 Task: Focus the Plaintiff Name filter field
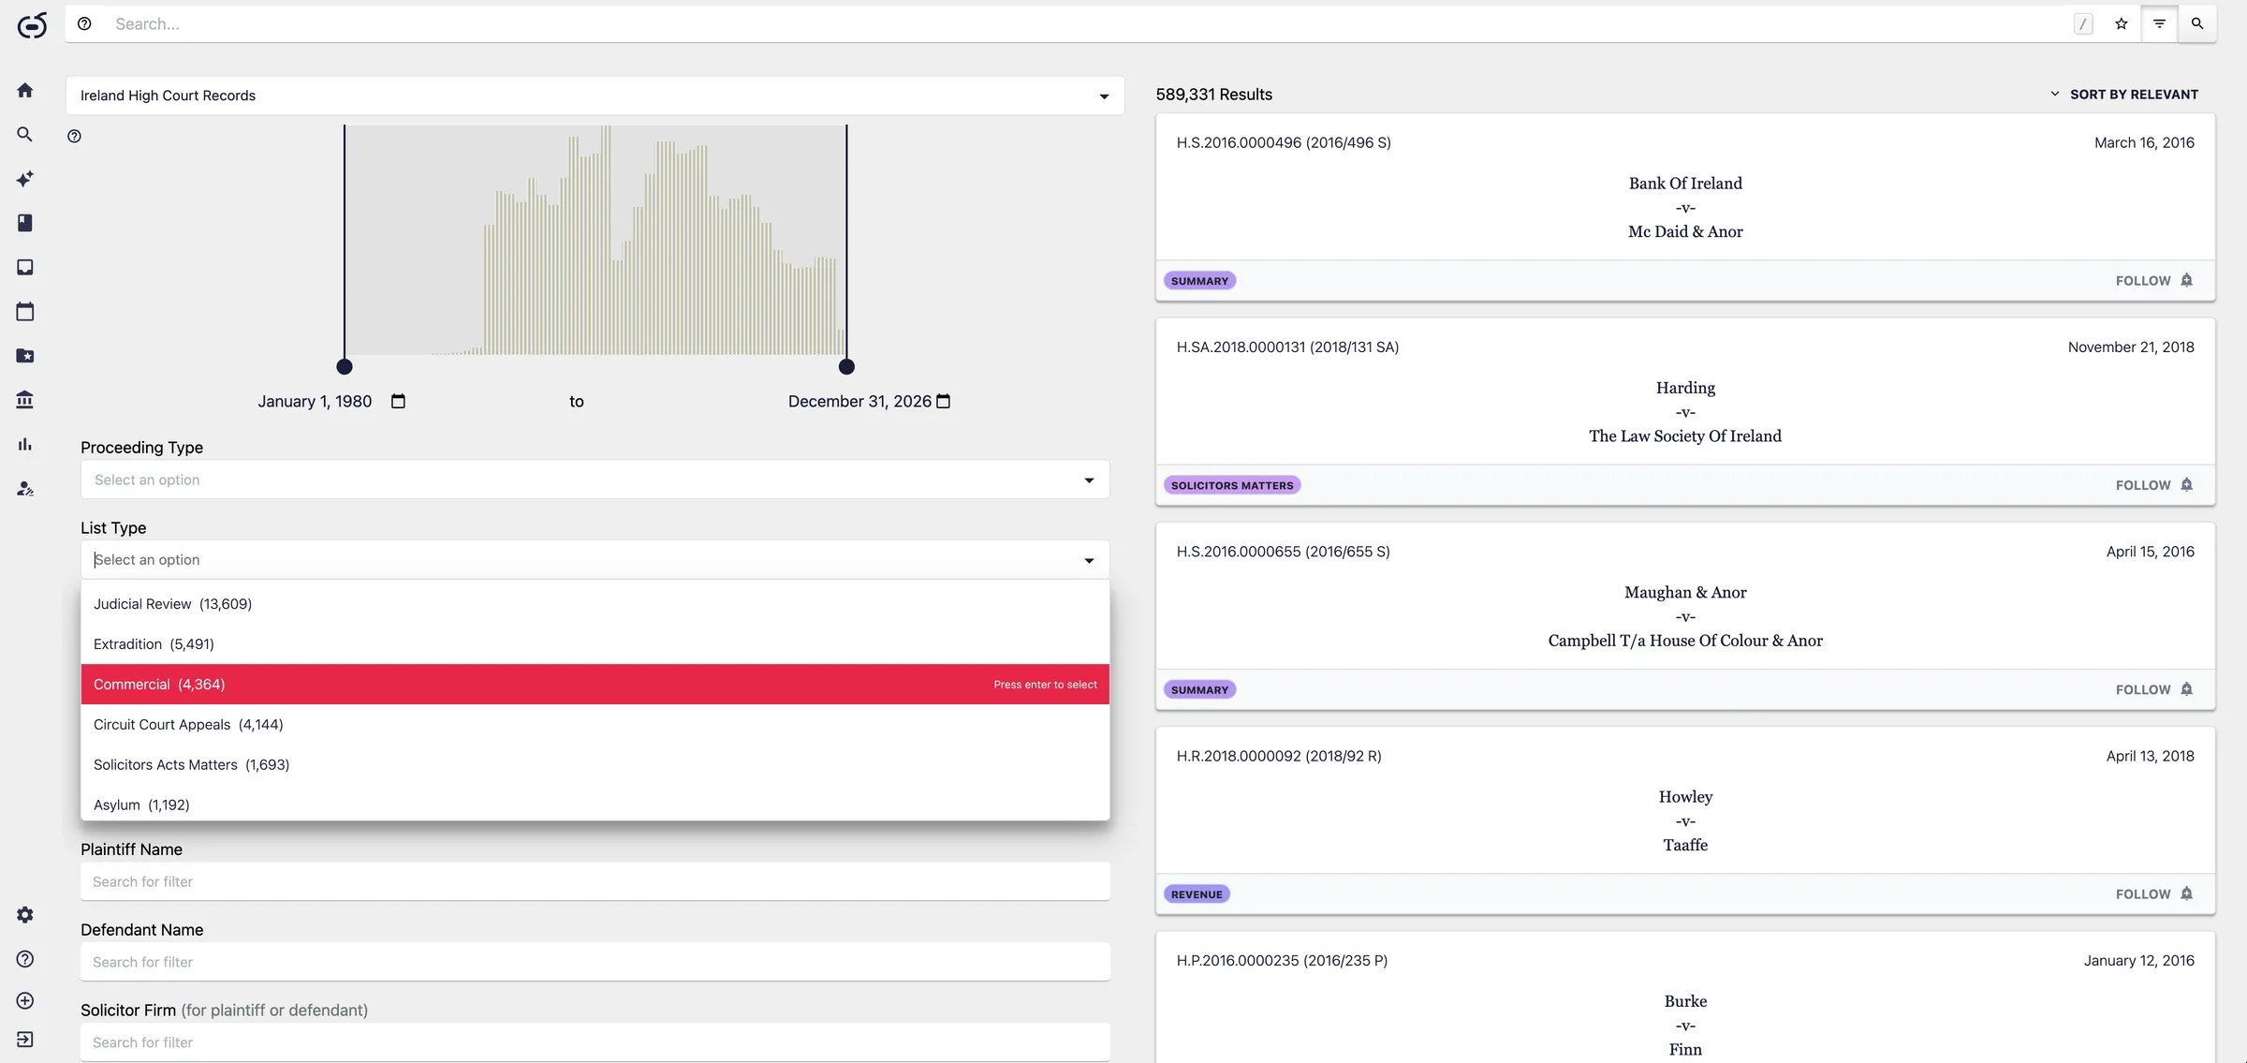(595, 882)
